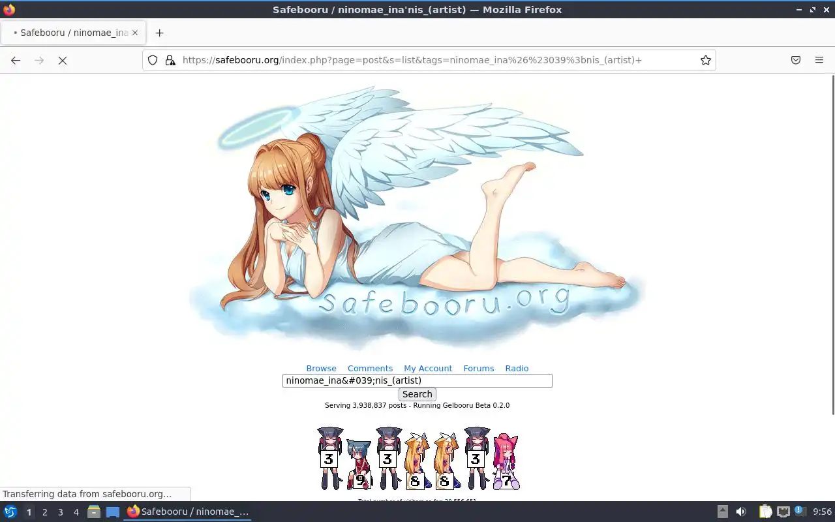Screen dimensions: 835x522
Task: Stop loading the page
Action: pyautogui.click(x=63, y=60)
